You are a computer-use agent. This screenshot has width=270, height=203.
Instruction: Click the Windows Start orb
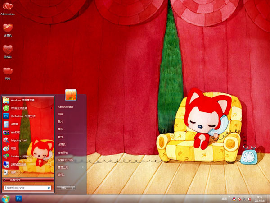[6, 198]
